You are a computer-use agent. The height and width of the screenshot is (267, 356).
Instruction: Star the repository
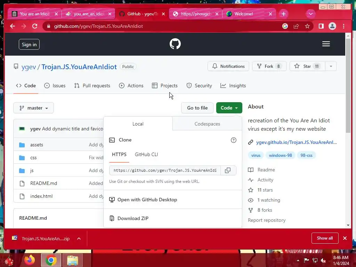point(307,66)
